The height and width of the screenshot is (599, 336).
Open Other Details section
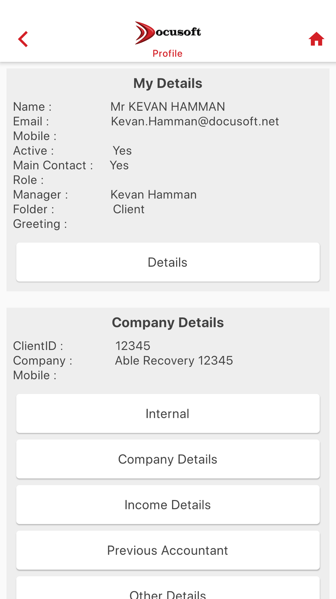tap(168, 588)
